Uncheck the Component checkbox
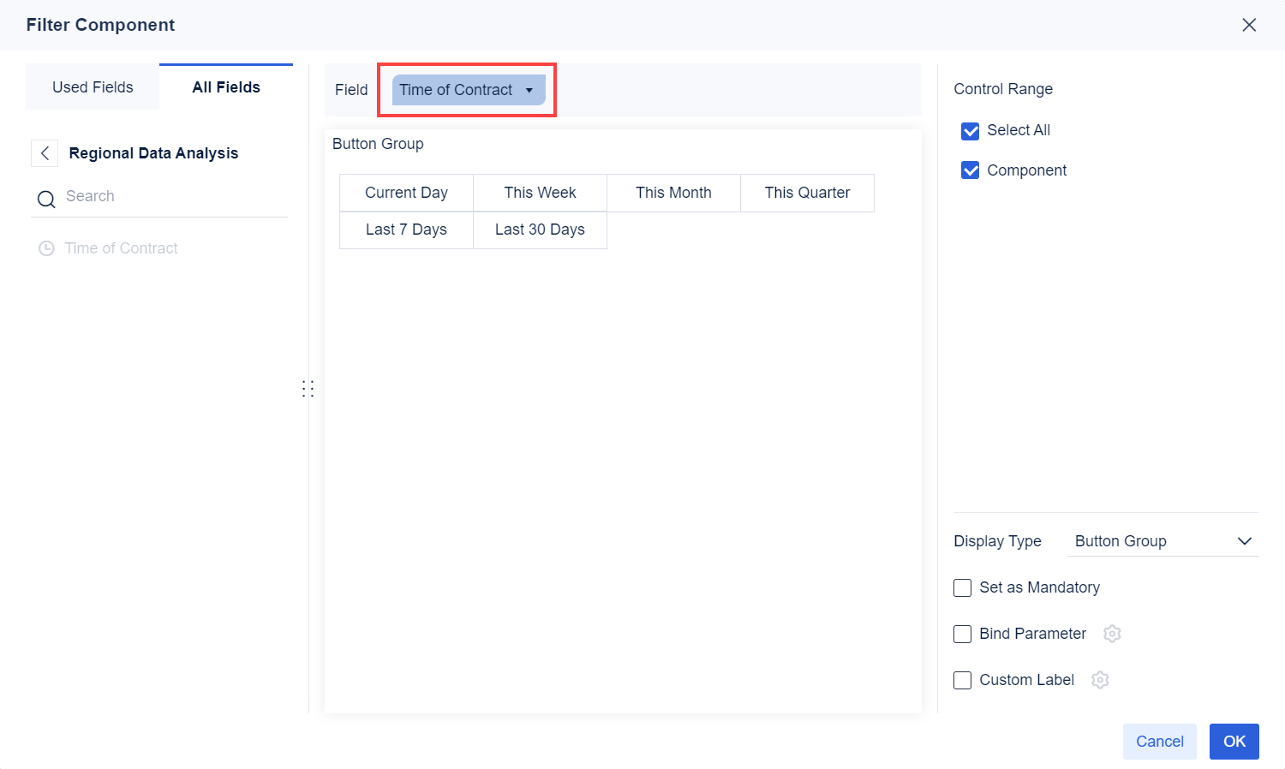The width and height of the screenshot is (1285, 769). coord(969,170)
